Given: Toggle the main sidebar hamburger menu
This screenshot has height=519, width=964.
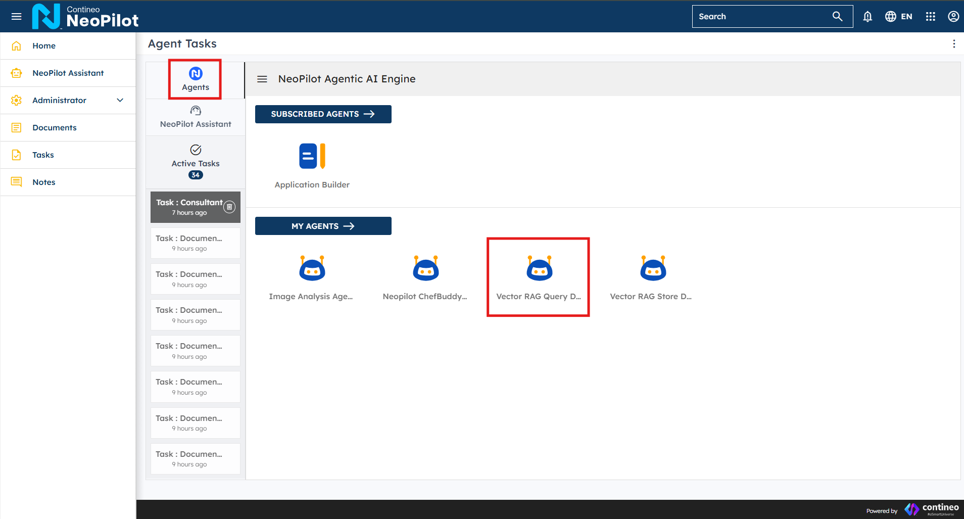Looking at the screenshot, I should [17, 17].
